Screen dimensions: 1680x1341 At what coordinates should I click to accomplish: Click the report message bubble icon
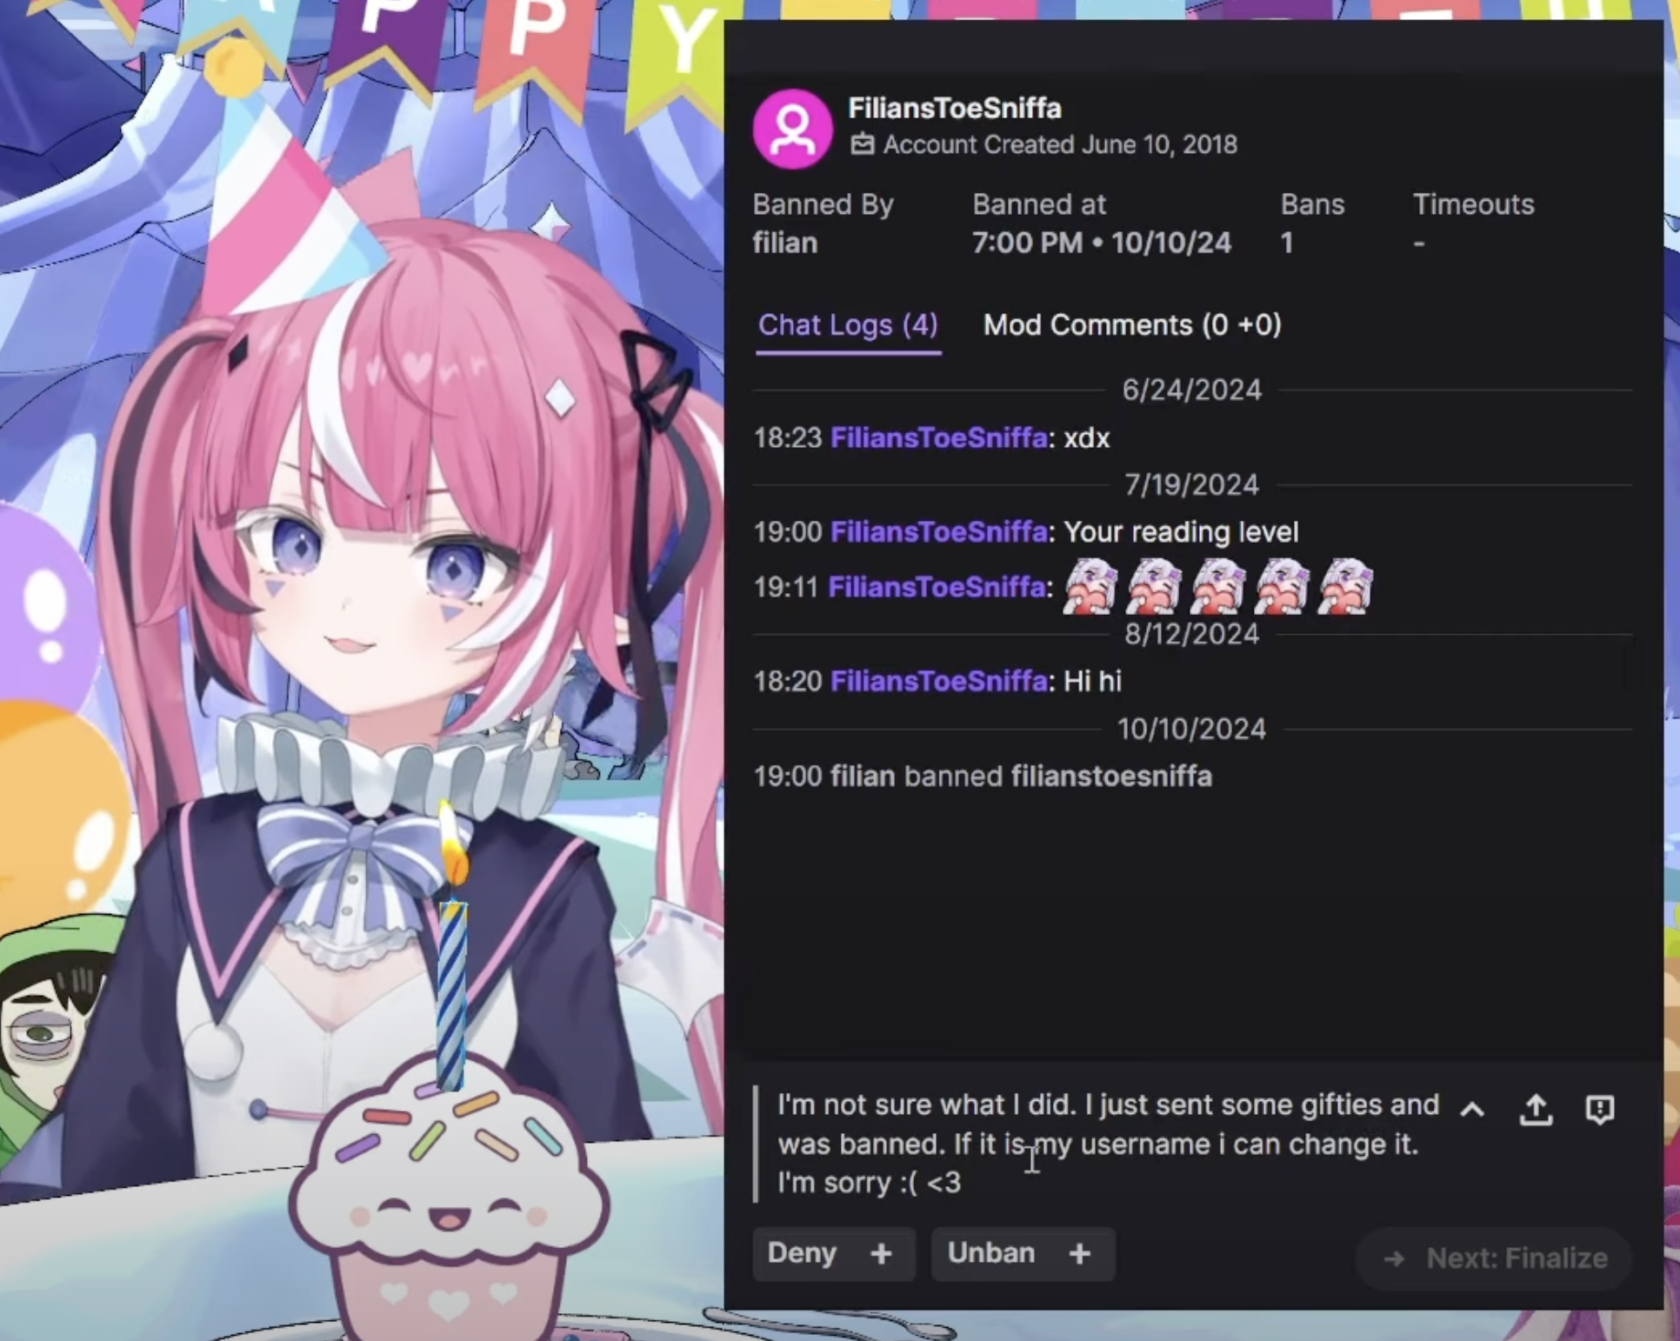tap(1600, 1109)
